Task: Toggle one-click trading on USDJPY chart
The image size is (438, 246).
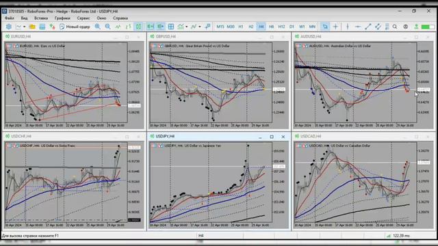Action: [x=160, y=146]
